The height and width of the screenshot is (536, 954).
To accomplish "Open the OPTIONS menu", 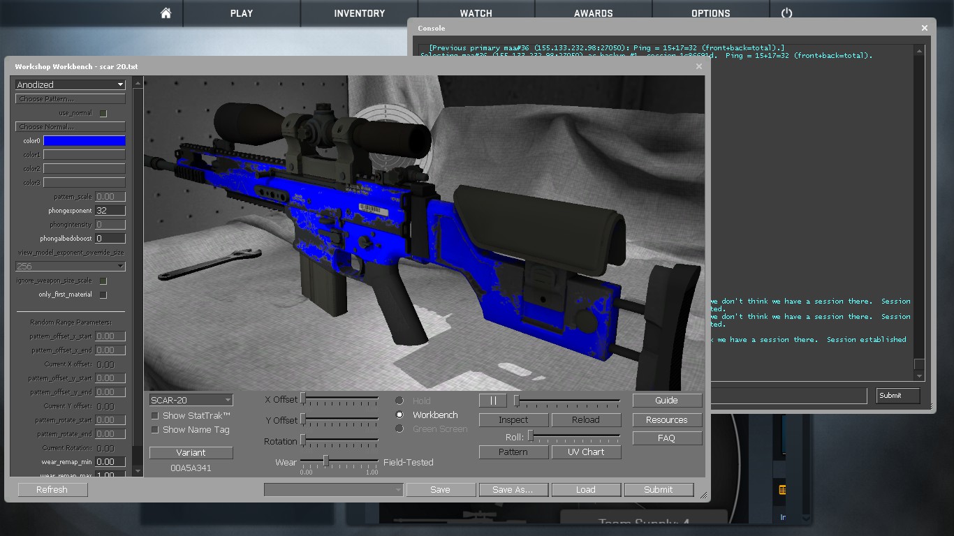I will [711, 13].
